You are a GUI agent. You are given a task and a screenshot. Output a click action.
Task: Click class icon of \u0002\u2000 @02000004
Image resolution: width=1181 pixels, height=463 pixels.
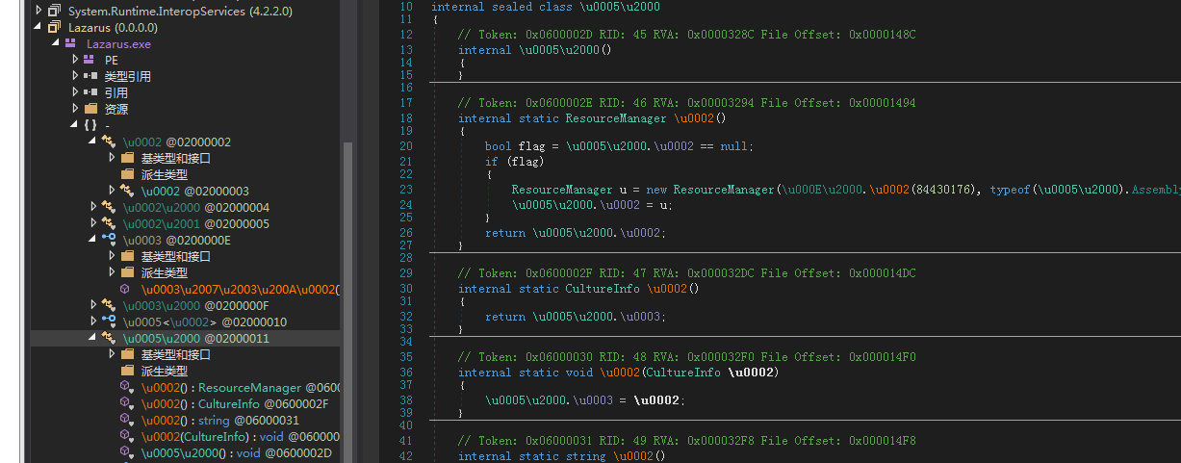point(108,207)
